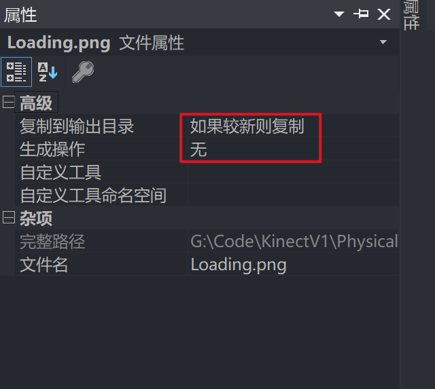Select the 完整路径 property row
Image resolution: width=435 pixels, height=389 pixels.
[207, 241]
